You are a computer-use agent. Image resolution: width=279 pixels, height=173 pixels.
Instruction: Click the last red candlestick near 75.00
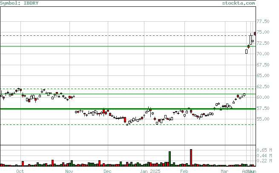(x=255, y=34)
